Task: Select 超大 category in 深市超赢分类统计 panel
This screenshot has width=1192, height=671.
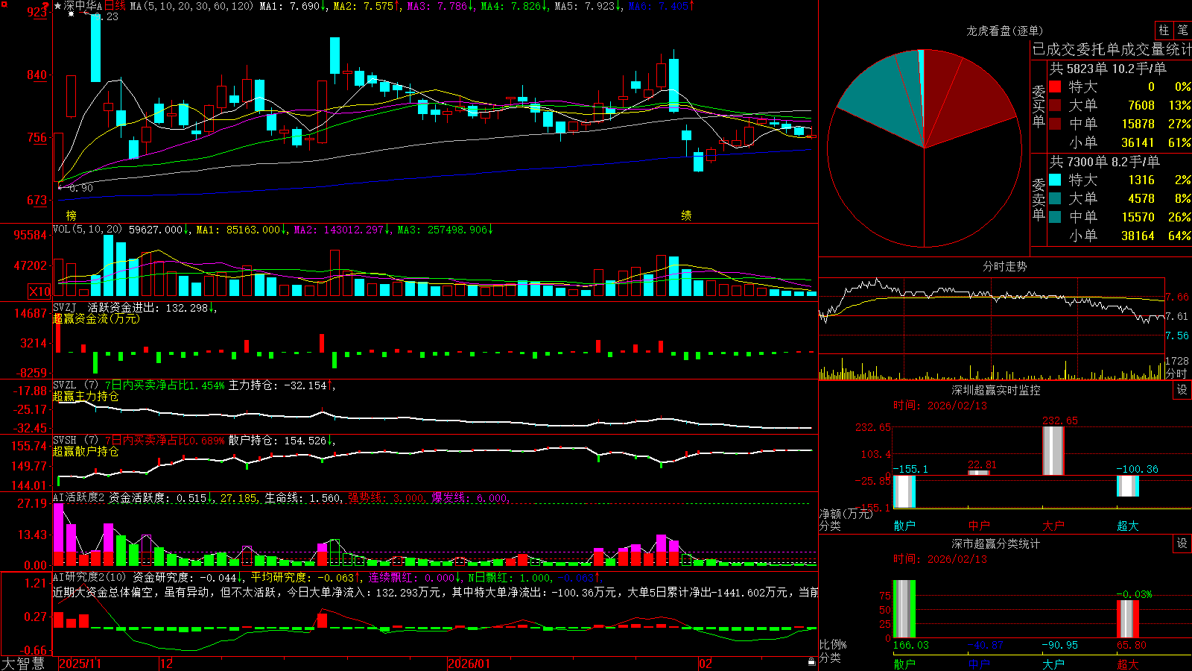Action: click(1128, 664)
